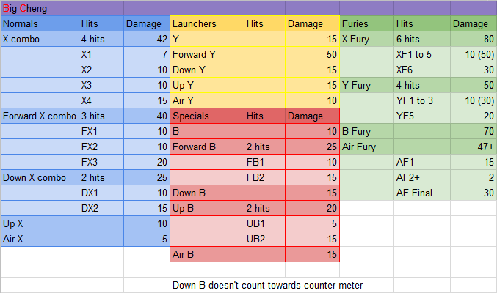Click the Air B cell
Screen dimensions: 497x293
click(207, 255)
